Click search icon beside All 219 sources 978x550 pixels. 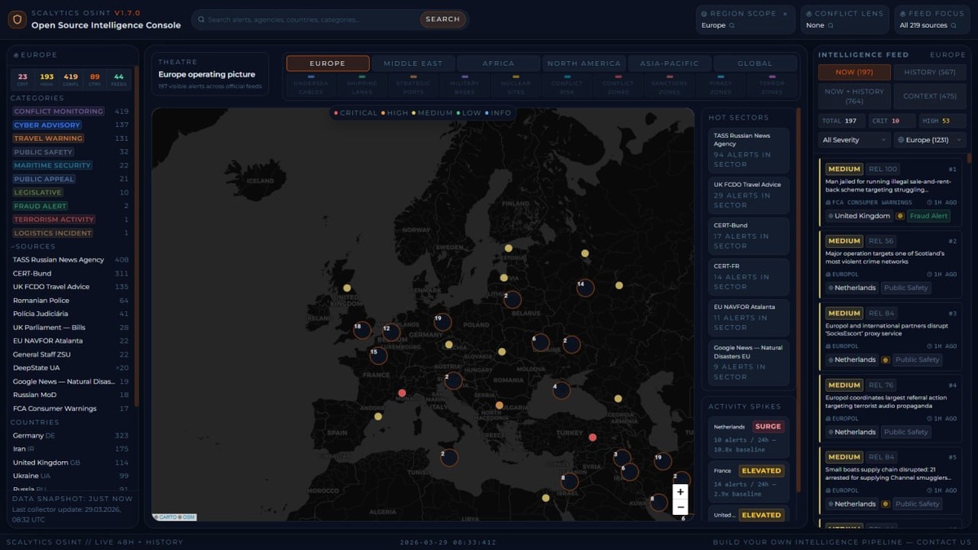(954, 25)
